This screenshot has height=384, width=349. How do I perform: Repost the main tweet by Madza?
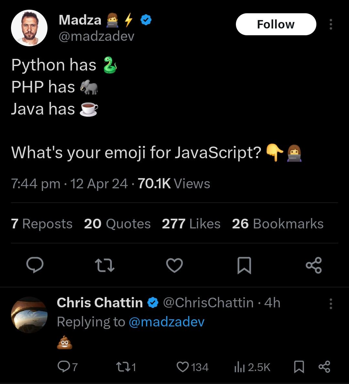pos(105,265)
